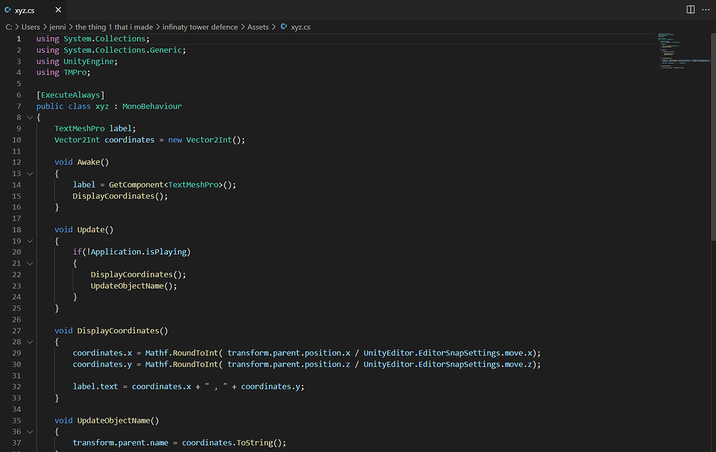
Task: Click 'GetComponent' call on line 14
Action: (x=136, y=184)
